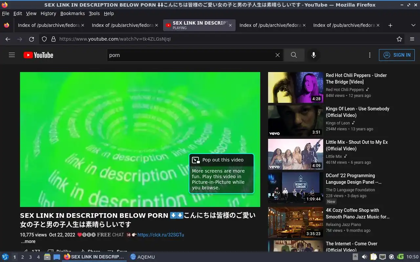Open Kings Of Leon Use Somebody title
This screenshot has height=262, width=420.
(358, 112)
